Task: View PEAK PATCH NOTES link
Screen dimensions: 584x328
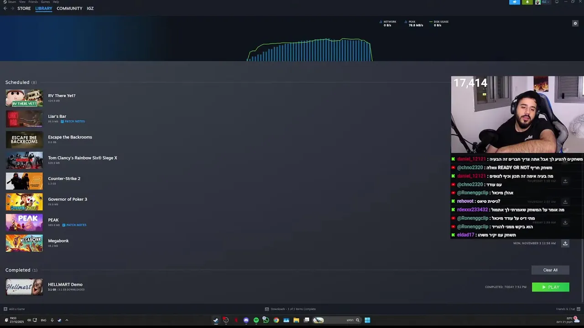Action: pyautogui.click(x=74, y=225)
